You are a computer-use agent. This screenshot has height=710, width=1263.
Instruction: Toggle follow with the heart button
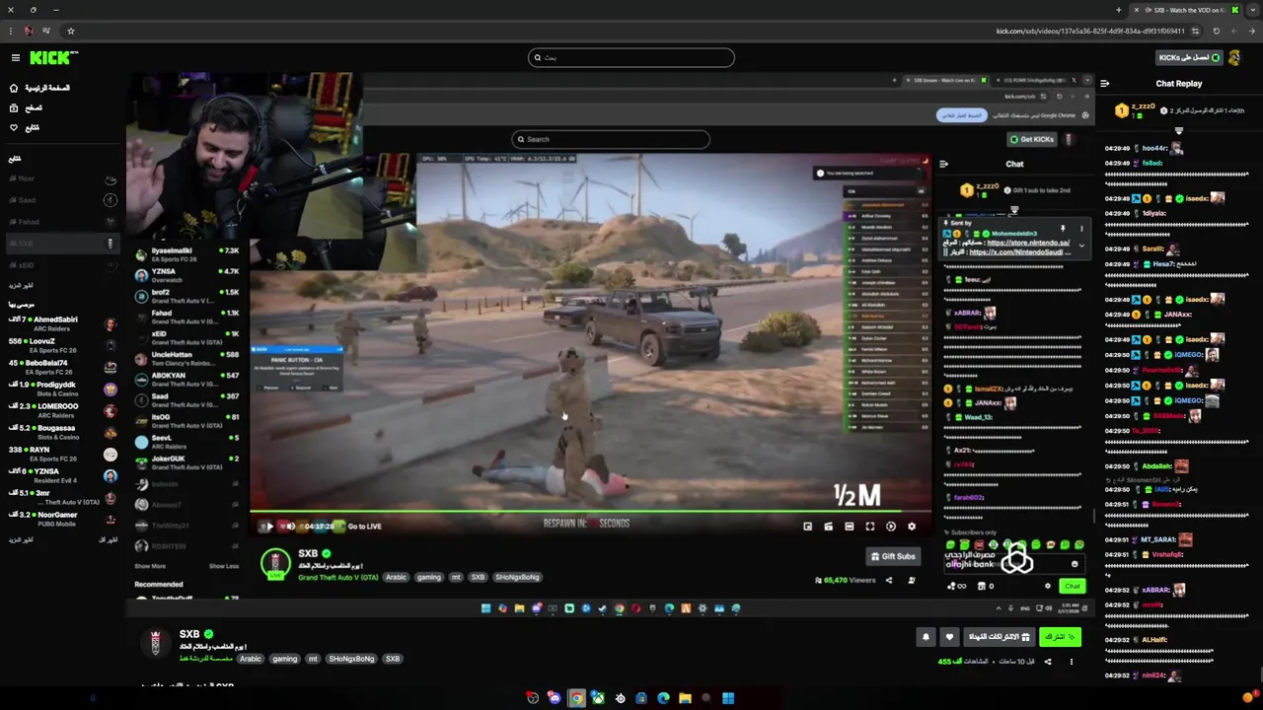click(x=949, y=637)
